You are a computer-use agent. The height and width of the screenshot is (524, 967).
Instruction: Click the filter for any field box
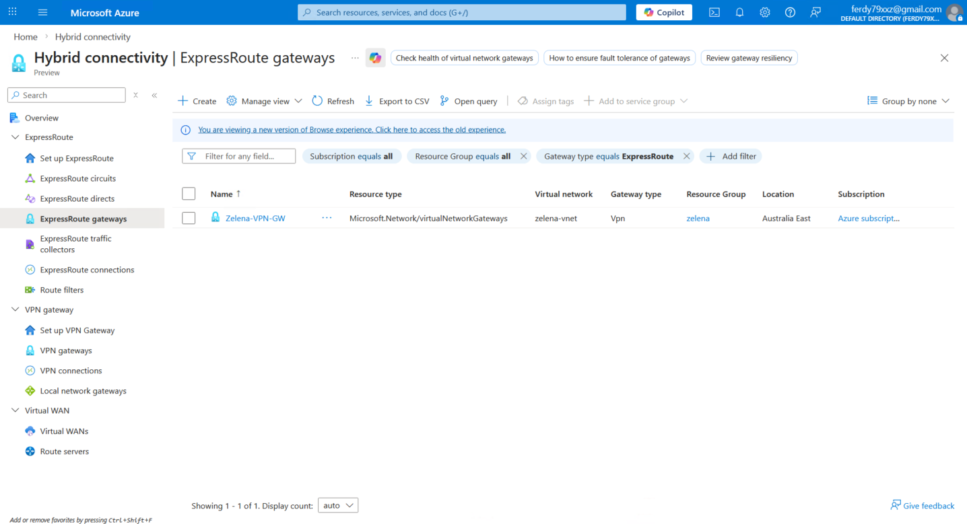(239, 156)
